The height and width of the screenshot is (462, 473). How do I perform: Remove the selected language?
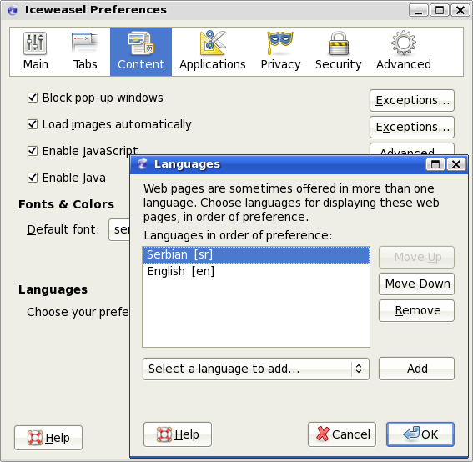[x=416, y=310]
